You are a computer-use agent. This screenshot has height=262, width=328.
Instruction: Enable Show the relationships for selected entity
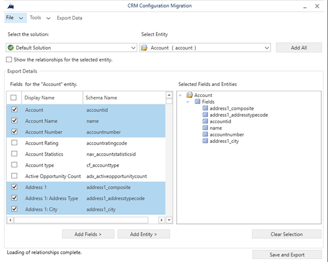pos(9,60)
